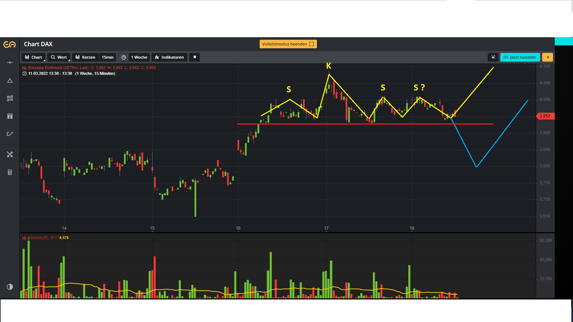Select the 15min interval option
Screen dimensions: 573x322
107,57
